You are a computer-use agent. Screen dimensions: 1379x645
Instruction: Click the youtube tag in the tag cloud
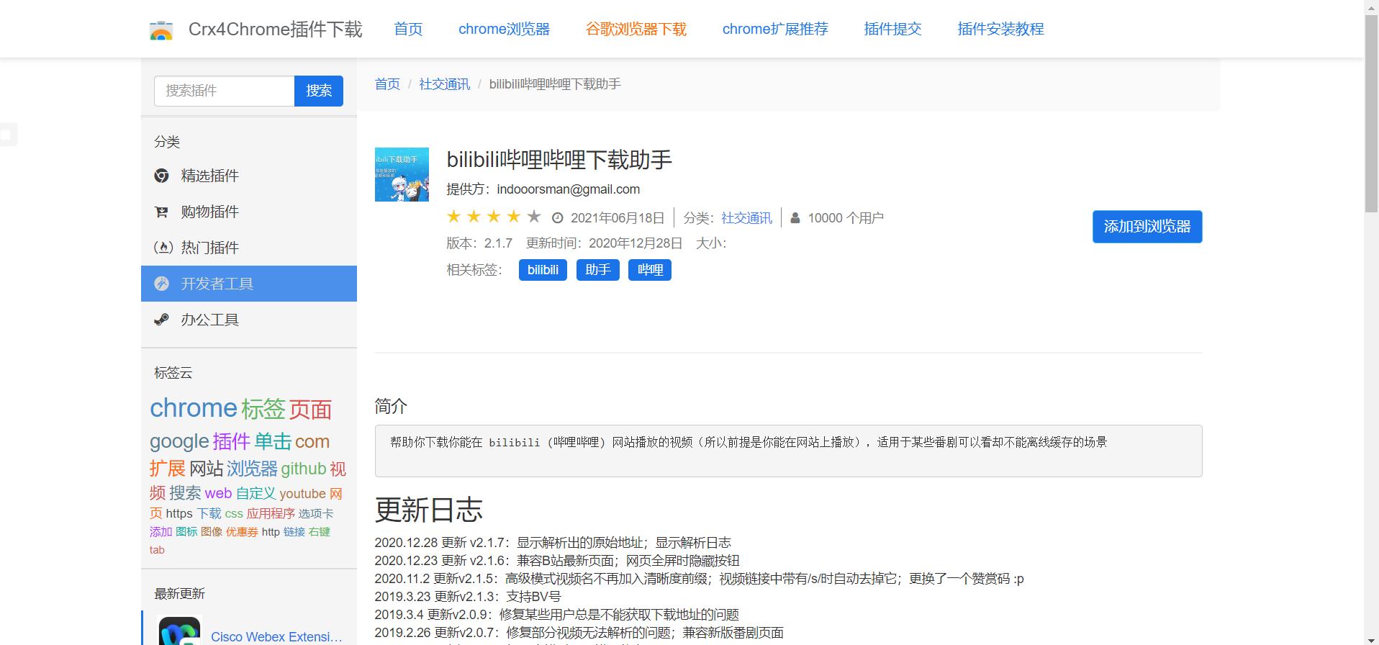302,494
